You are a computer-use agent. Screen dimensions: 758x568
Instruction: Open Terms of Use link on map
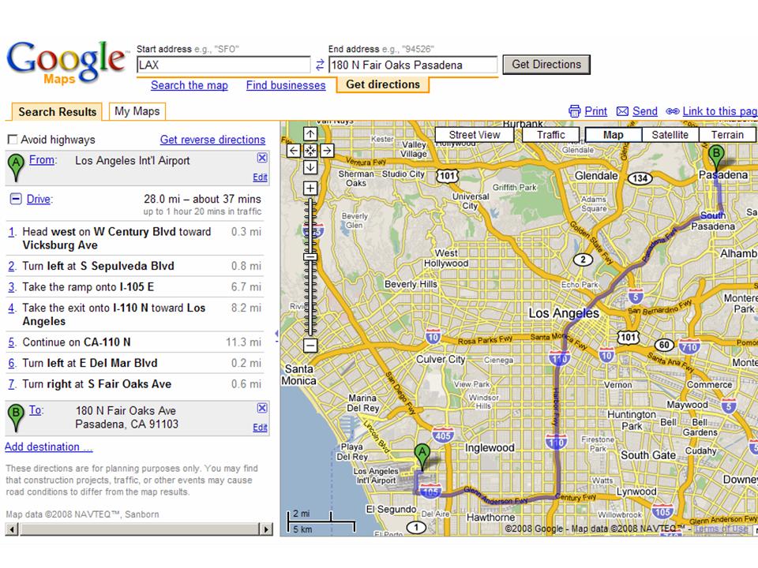[721, 529]
